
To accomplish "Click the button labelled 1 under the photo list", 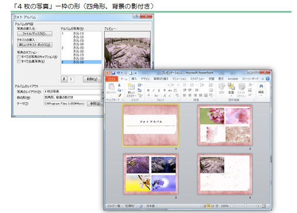I will (x=71, y=79).
